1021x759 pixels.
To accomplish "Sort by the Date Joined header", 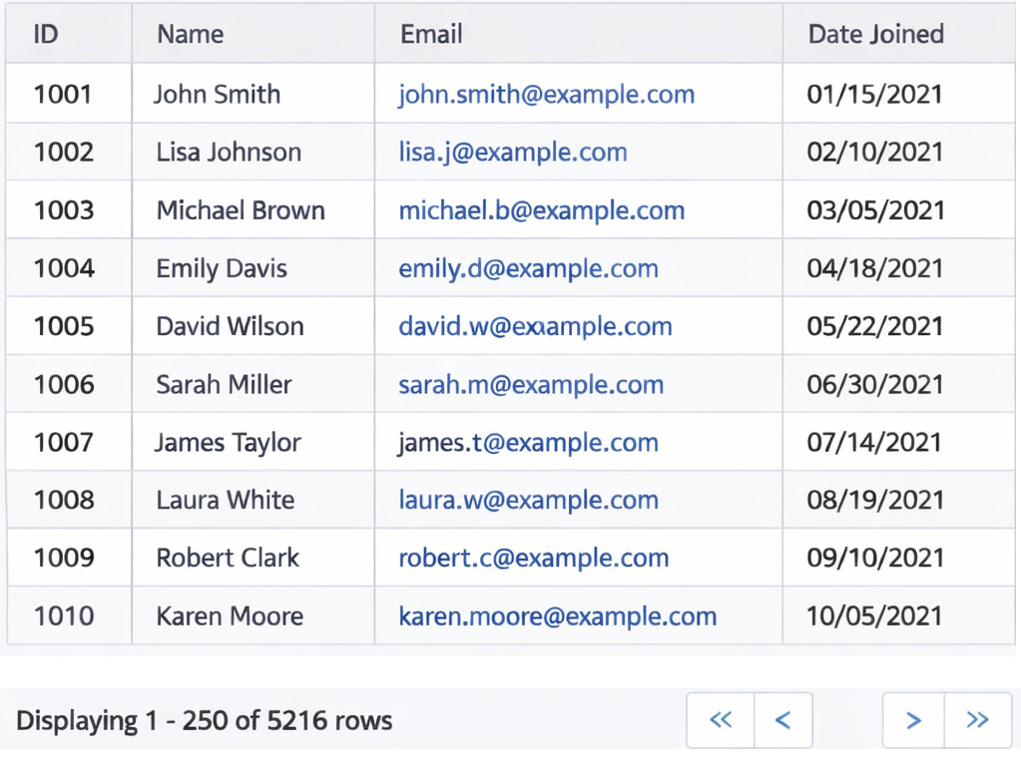I will point(875,34).
